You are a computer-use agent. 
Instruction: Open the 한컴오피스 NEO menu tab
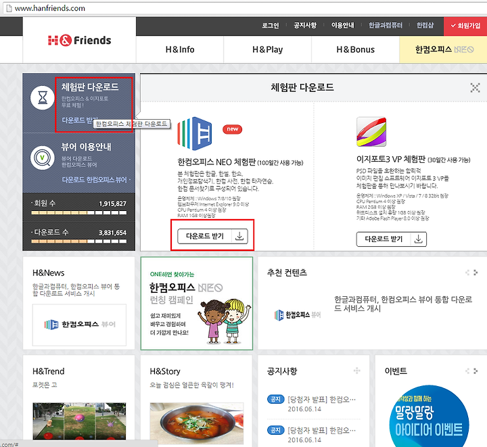(x=443, y=49)
